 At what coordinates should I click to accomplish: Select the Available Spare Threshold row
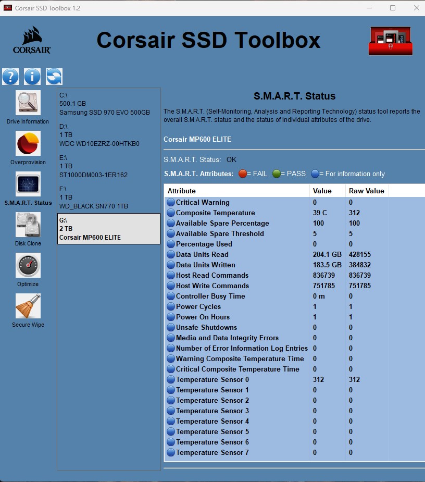tap(294, 233)
